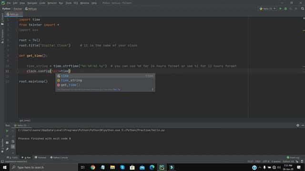Click the stop icon in Run panel
Viewport: 305px width, 171px height.
click(x=7, y=136)
